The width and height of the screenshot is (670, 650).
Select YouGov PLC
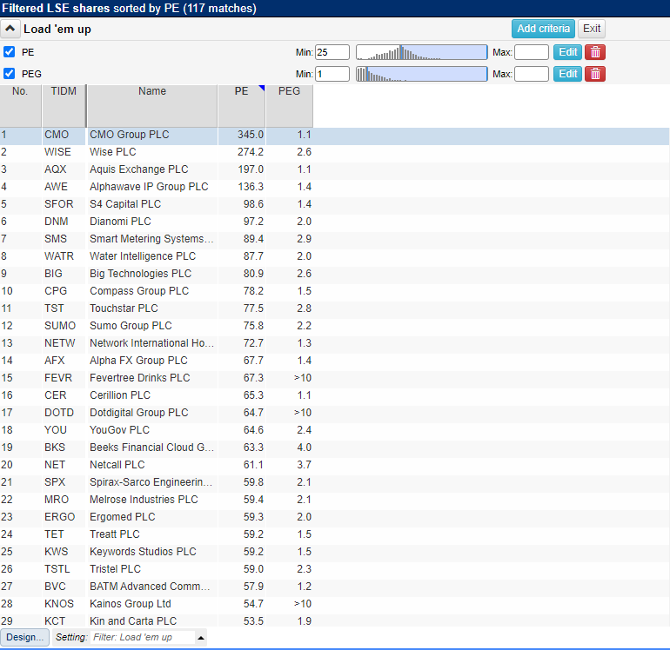[119, 430]
